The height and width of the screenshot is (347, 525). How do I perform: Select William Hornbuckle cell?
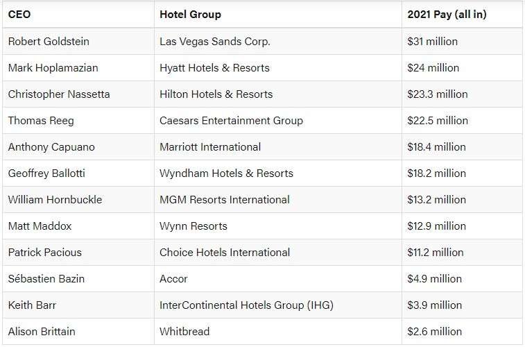[78, 200]
